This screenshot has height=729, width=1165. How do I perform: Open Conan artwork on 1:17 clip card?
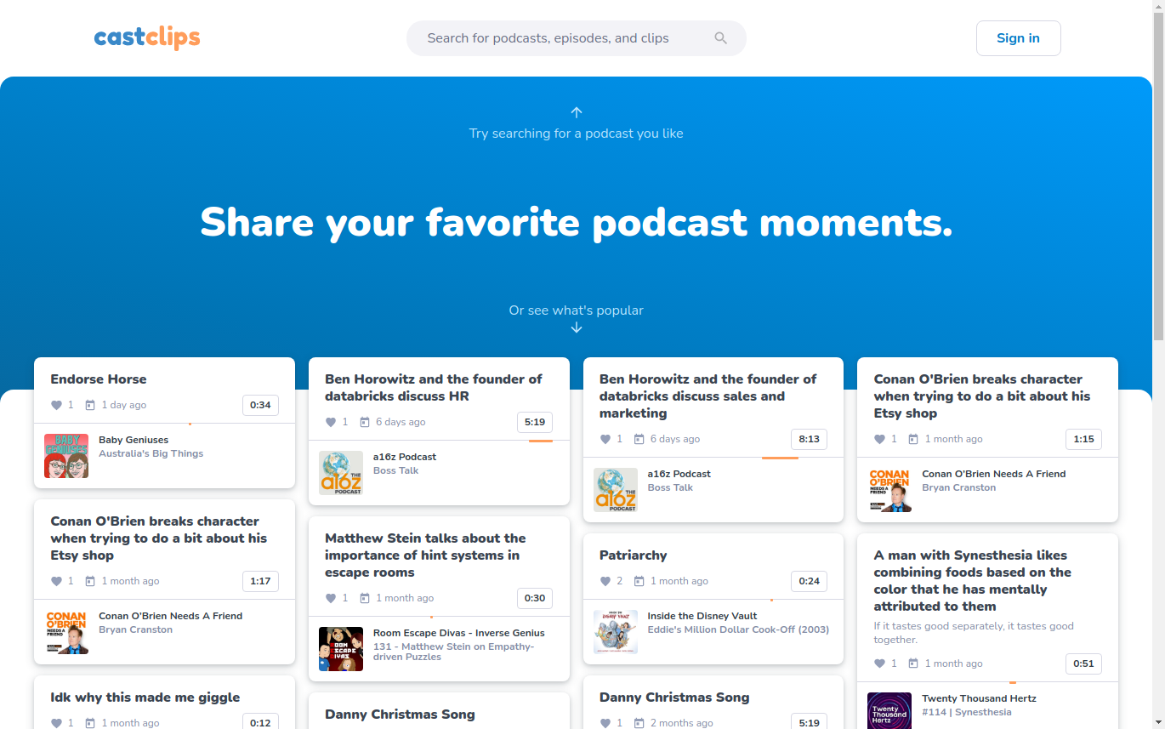point(66,632)
